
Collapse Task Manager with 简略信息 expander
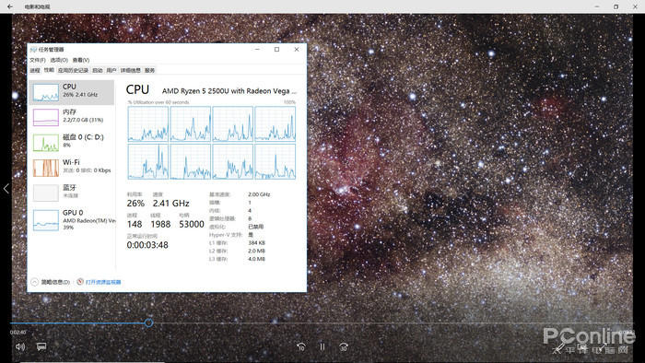(x=50, y=282)
